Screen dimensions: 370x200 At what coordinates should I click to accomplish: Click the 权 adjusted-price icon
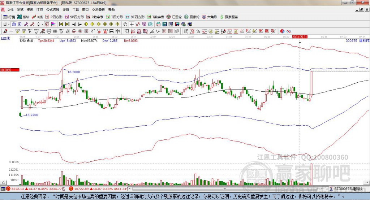[47, 24]
